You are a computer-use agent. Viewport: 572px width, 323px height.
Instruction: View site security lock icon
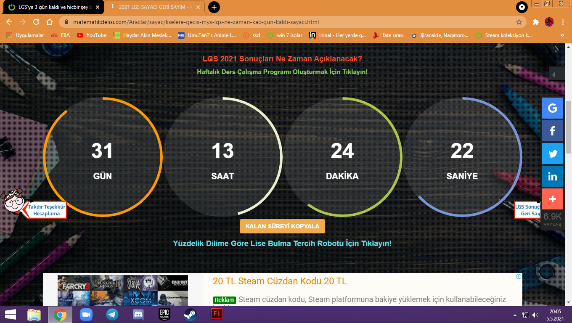click(66, 22)
